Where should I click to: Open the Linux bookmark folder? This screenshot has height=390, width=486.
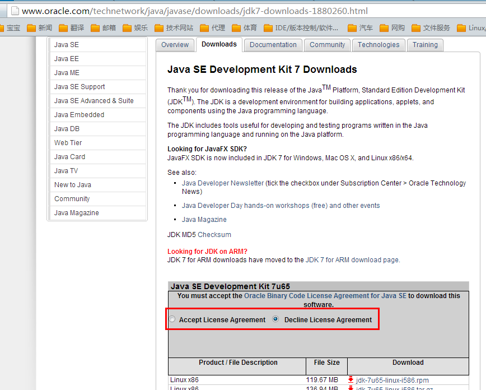[x=471, y=28]
